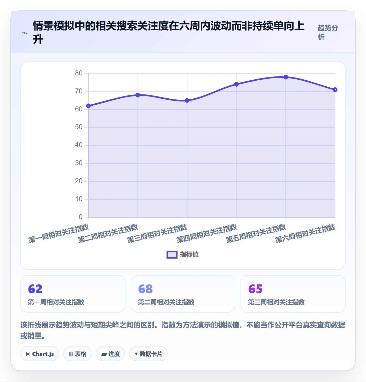Click the first week data point at 62
The image size is (366, 382).
click(88, 106)
